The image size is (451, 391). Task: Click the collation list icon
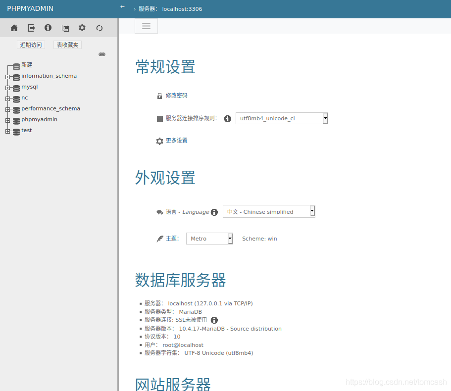[159, 119]
